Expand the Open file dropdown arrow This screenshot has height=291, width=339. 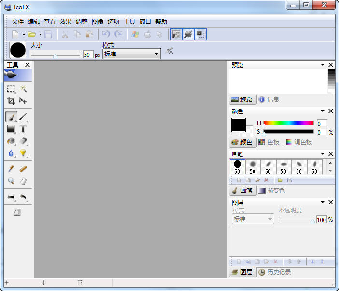click(40, 34)
